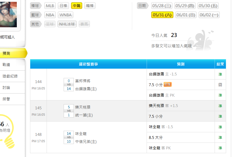Click team name 富邦悍將
Viewport: 235px width, 157px height.
tap(83, 81)
